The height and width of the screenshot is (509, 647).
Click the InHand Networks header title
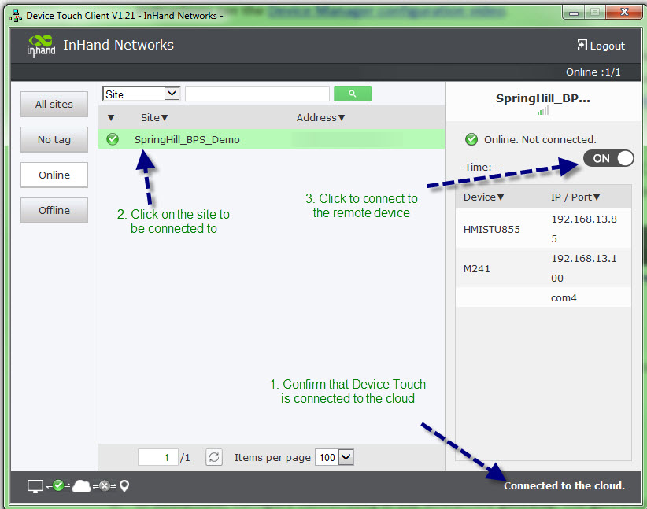(x=118, y=45)
